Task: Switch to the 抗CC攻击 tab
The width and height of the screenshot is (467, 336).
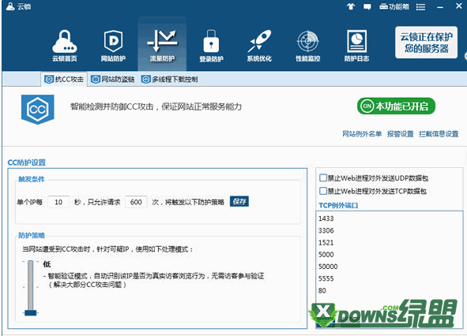Action: coord(64,80)
